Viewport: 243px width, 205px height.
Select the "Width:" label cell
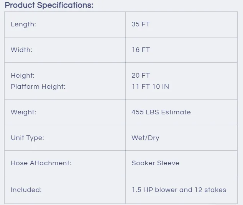pyautogui.click(x=21, y=50)
